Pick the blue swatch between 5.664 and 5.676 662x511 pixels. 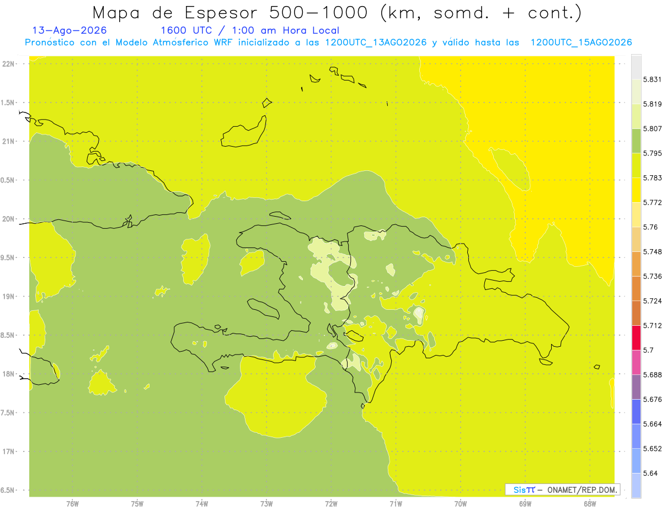pyautogui.click(x=636, y=411)
